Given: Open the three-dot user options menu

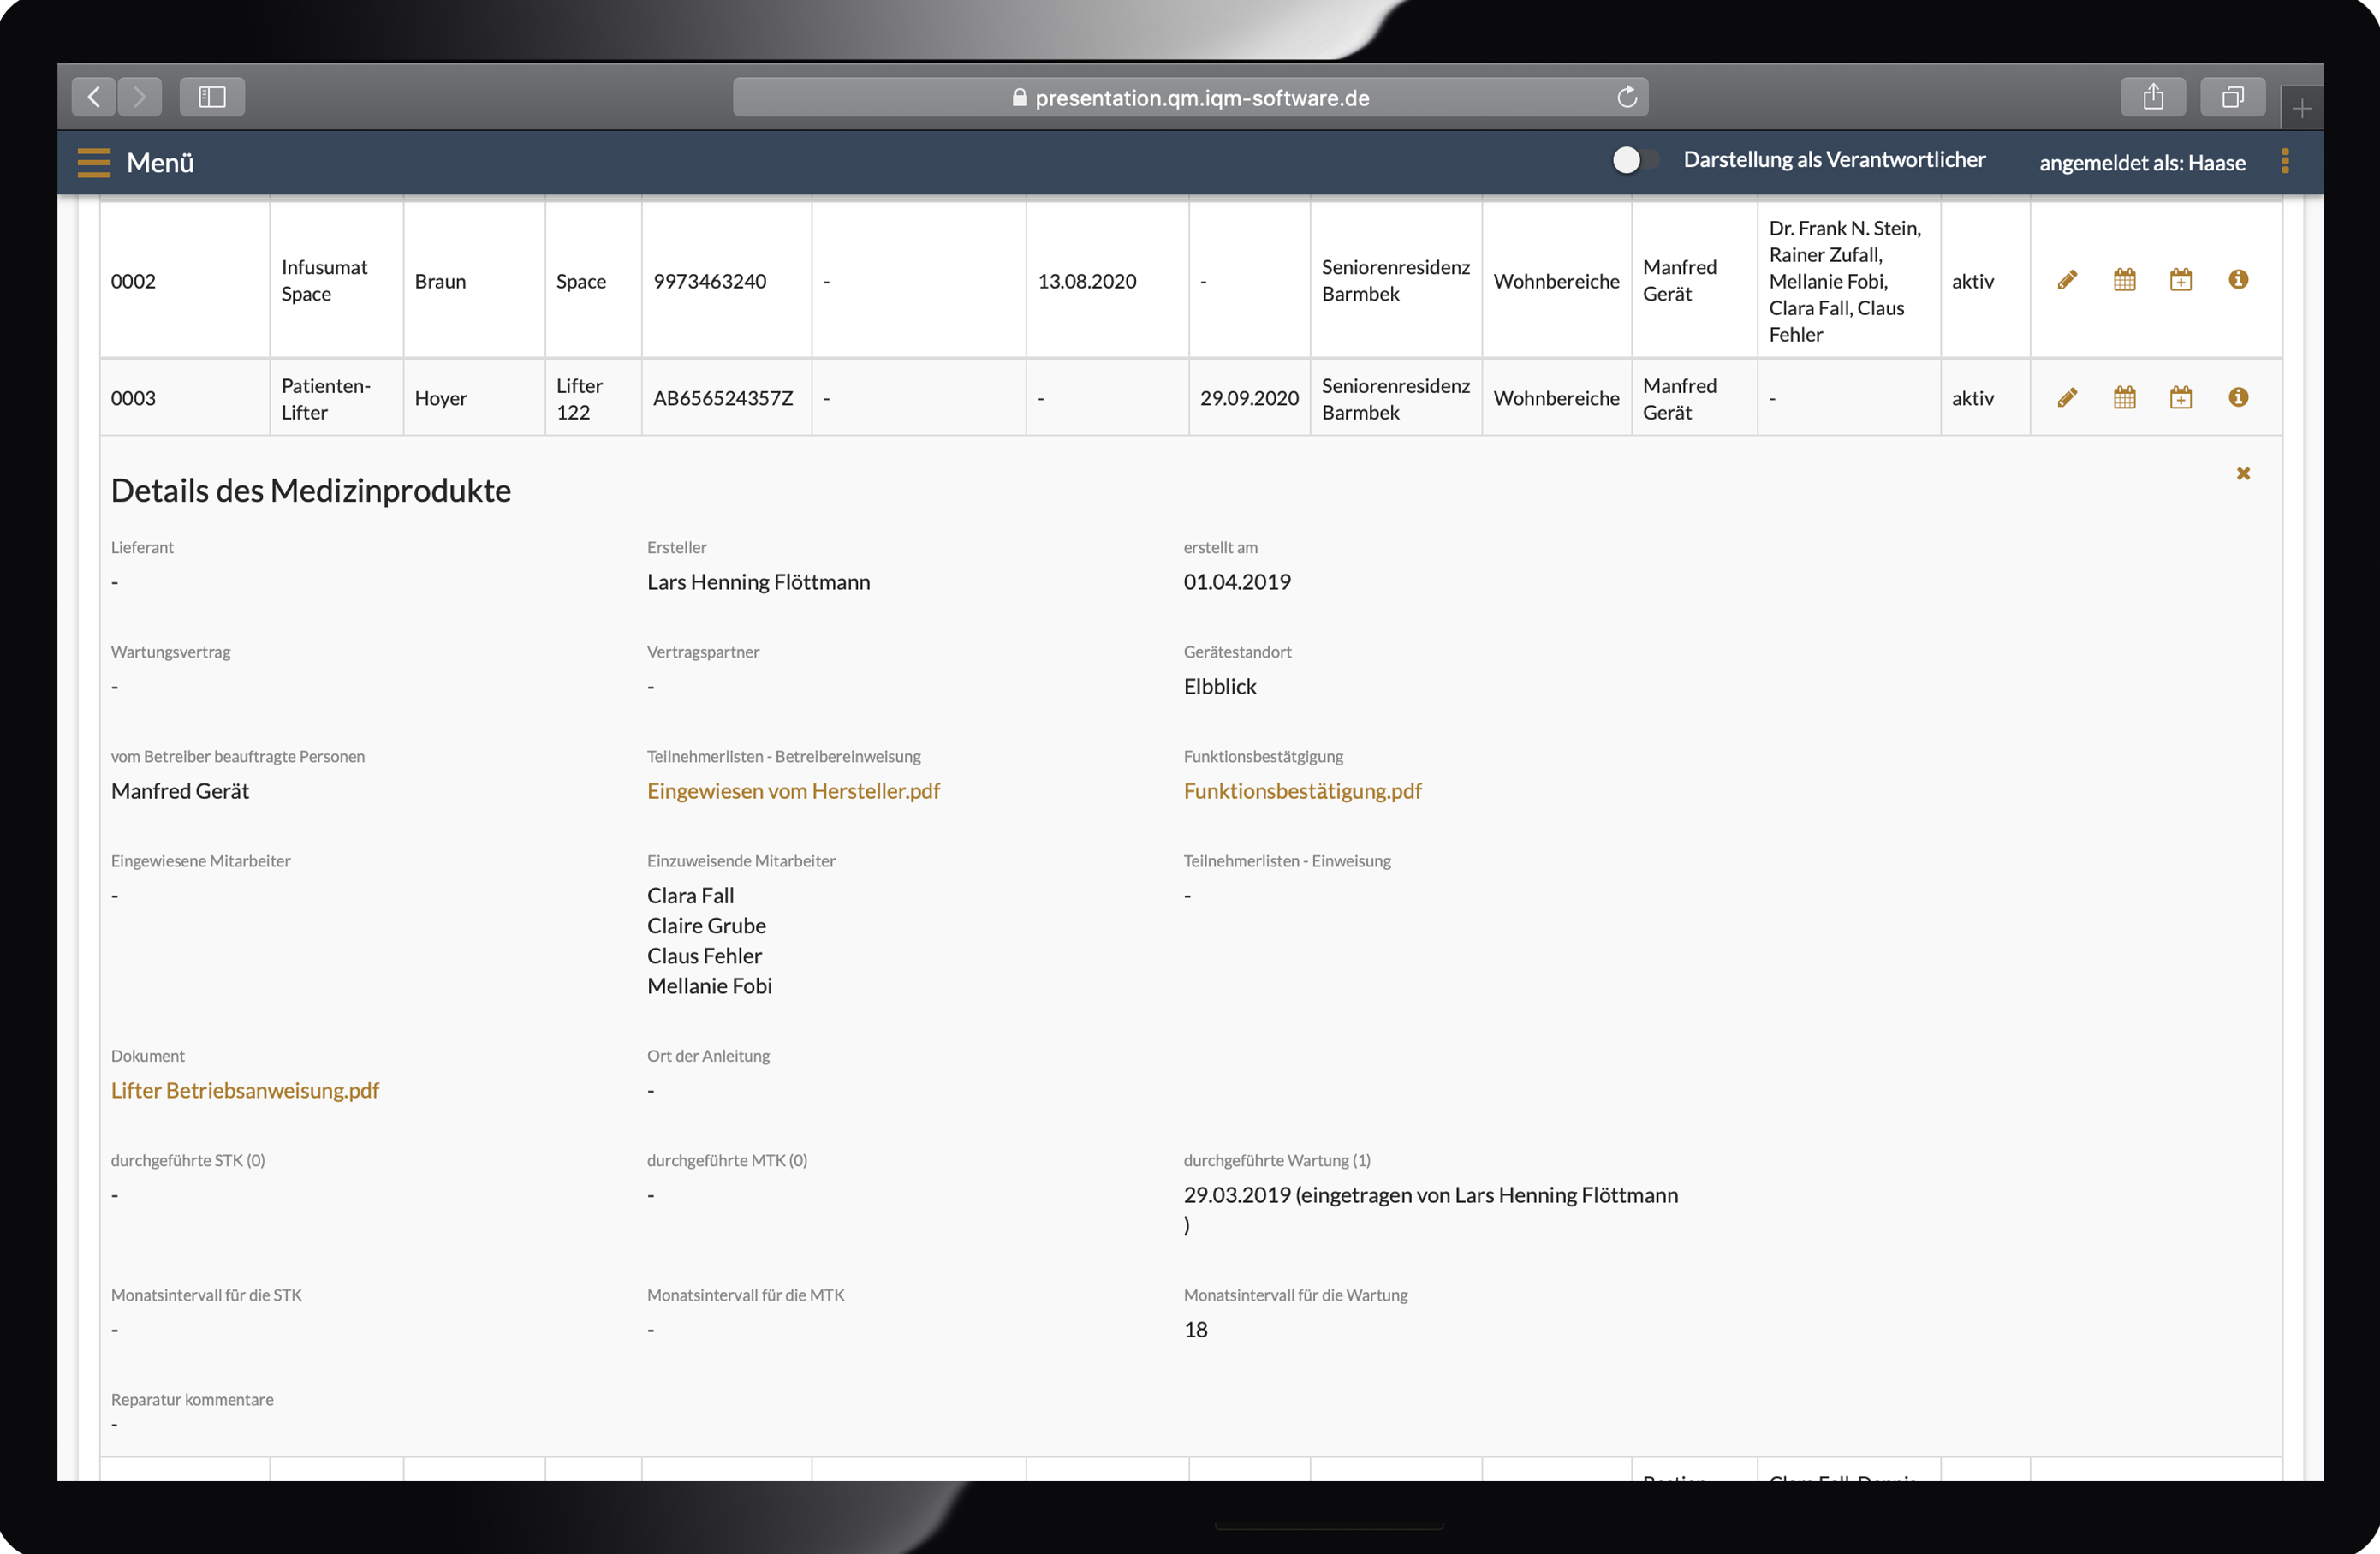Looking at the screenshot, I should tap(2285, 161).
